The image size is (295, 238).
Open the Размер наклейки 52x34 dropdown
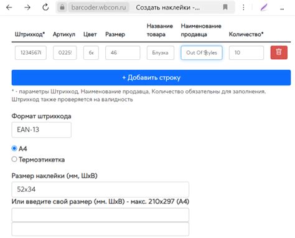pyautogui.click(x=100, y=189)
